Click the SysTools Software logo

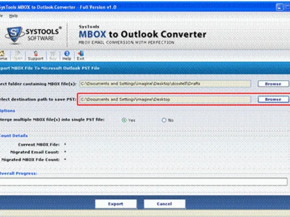point(33,35)
